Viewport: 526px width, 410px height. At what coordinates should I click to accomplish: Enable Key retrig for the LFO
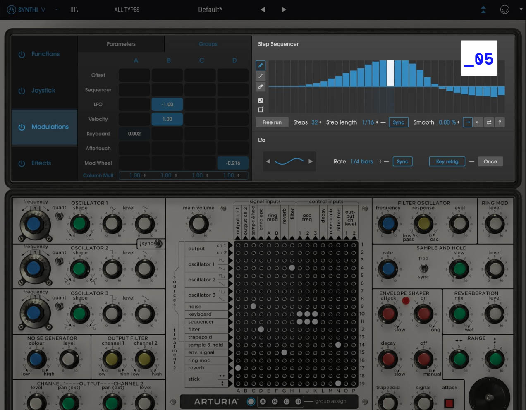pyautogui.click(x=447, y=161)
